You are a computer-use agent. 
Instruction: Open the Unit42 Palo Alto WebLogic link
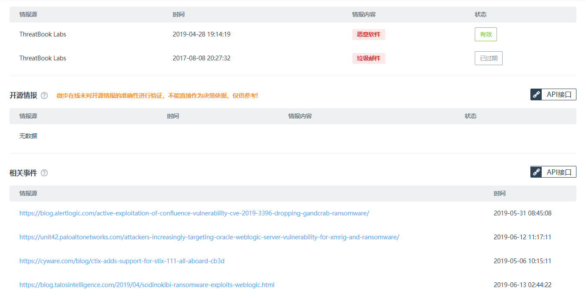(209, 237)
